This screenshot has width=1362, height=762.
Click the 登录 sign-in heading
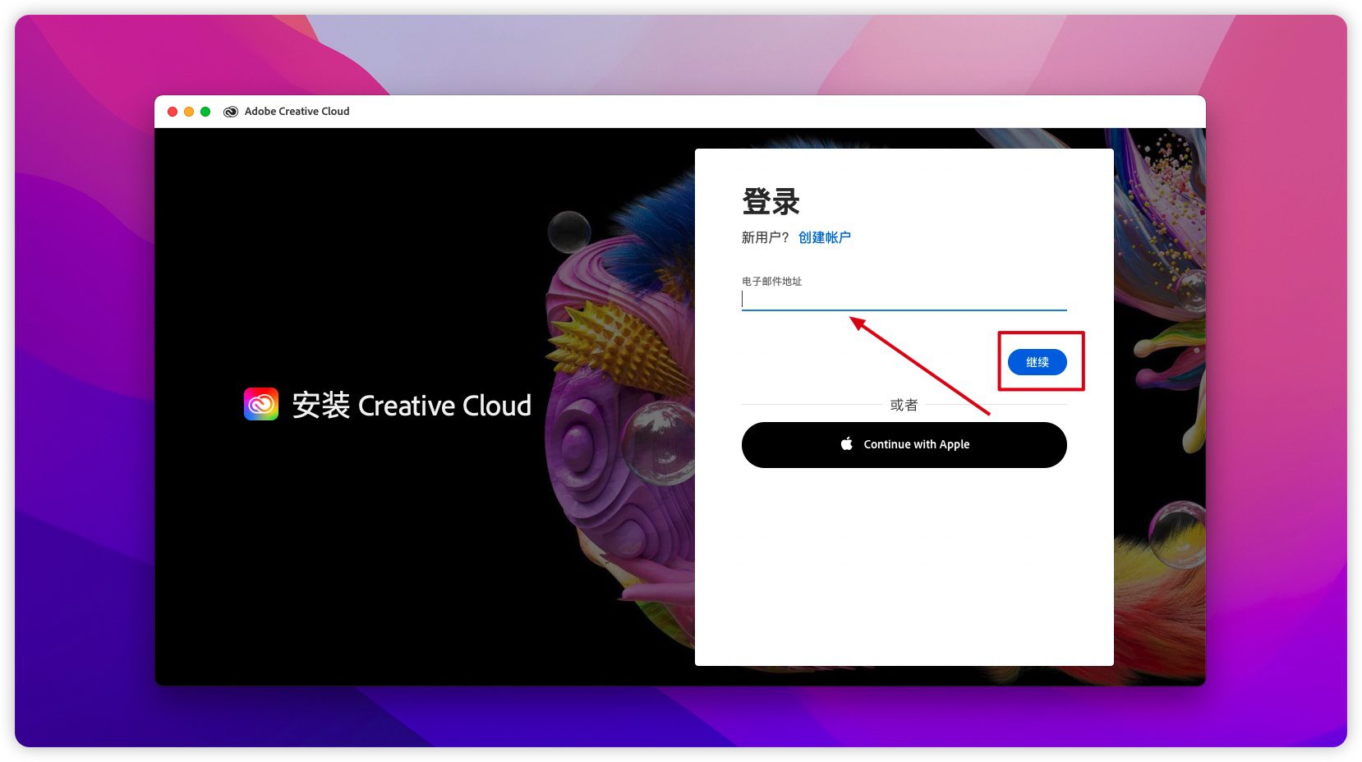771,201
